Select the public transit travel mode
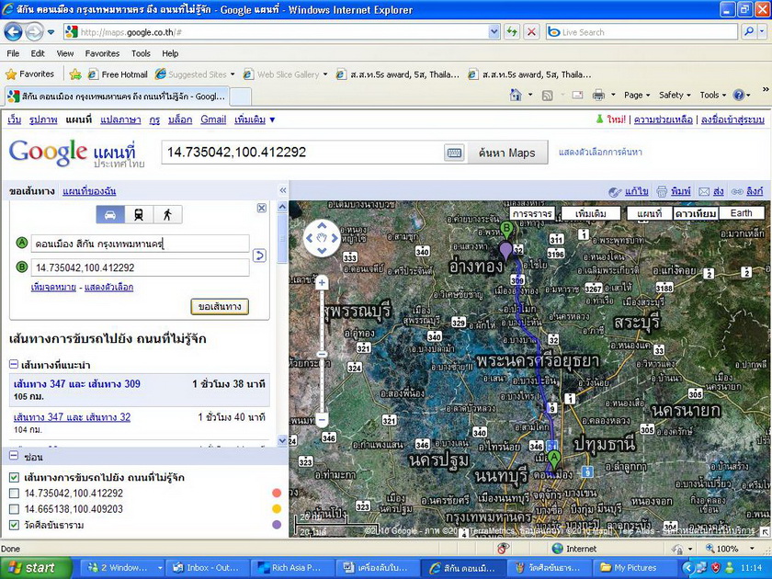The height and width of the screenshot is (579, 772). pos(139,215)
